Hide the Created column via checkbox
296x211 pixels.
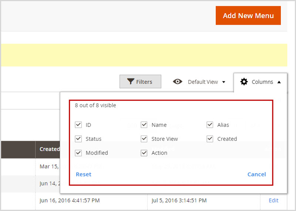pyautogui.click(x=210, y=139)
